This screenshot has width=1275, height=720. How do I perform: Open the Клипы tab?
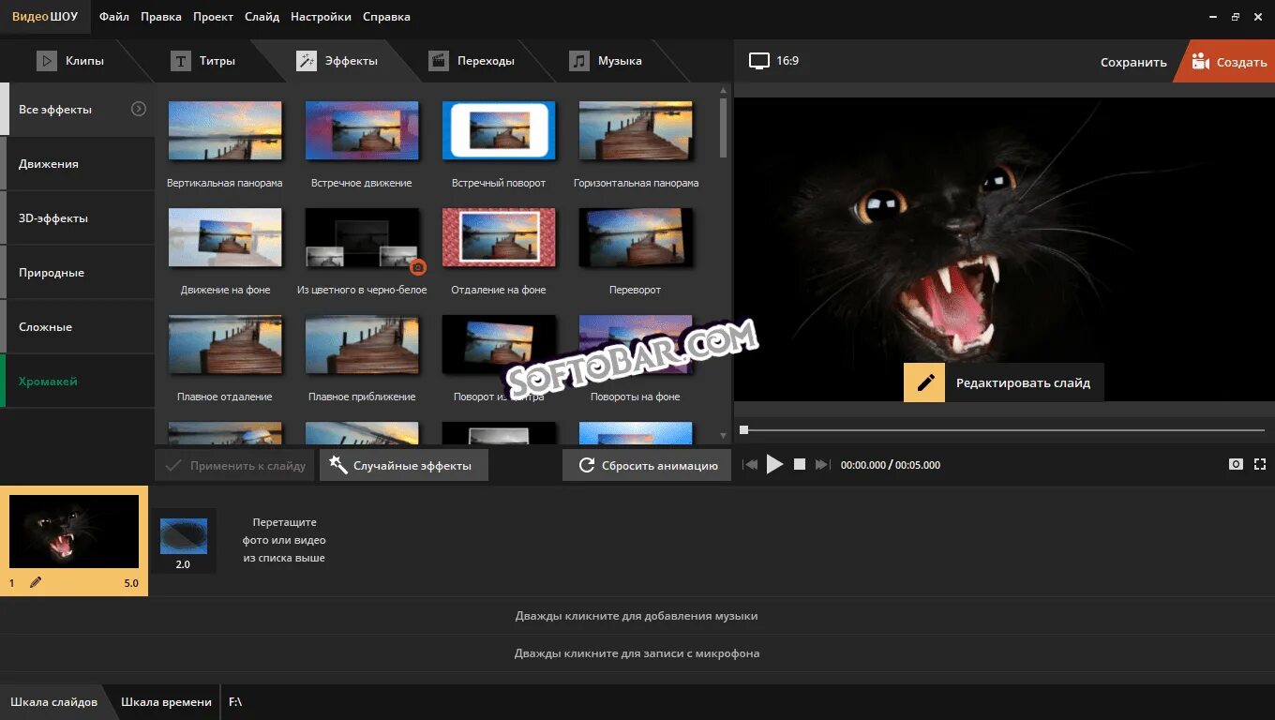click(x=70, y=61)
